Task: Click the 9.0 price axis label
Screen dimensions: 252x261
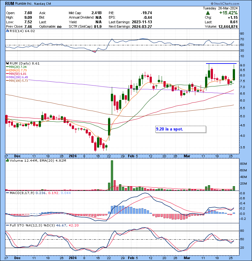Action: click(243, 65)
